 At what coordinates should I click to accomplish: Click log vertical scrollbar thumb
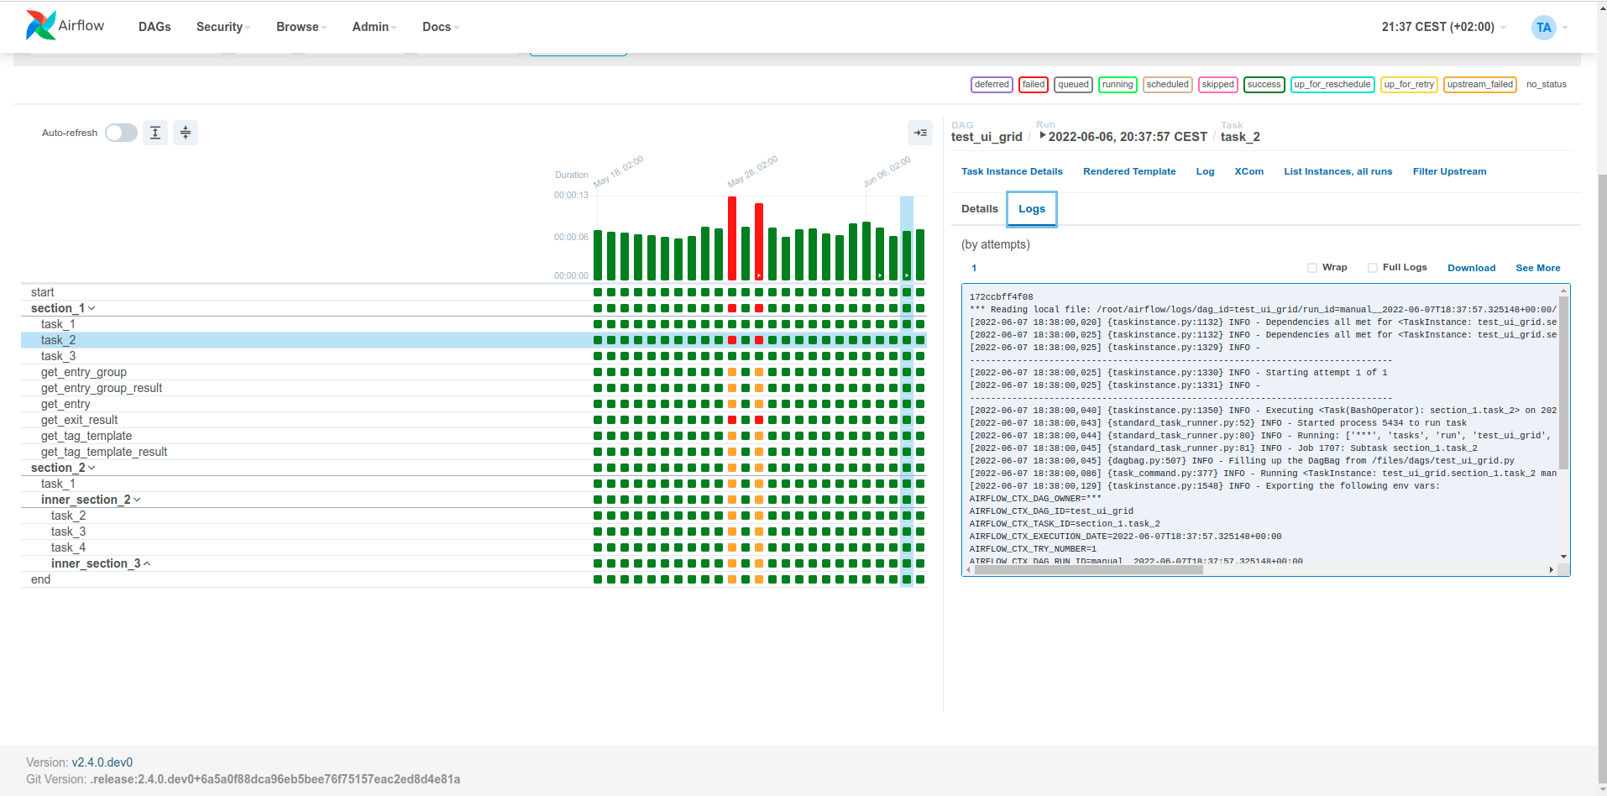click(1563, 382)
